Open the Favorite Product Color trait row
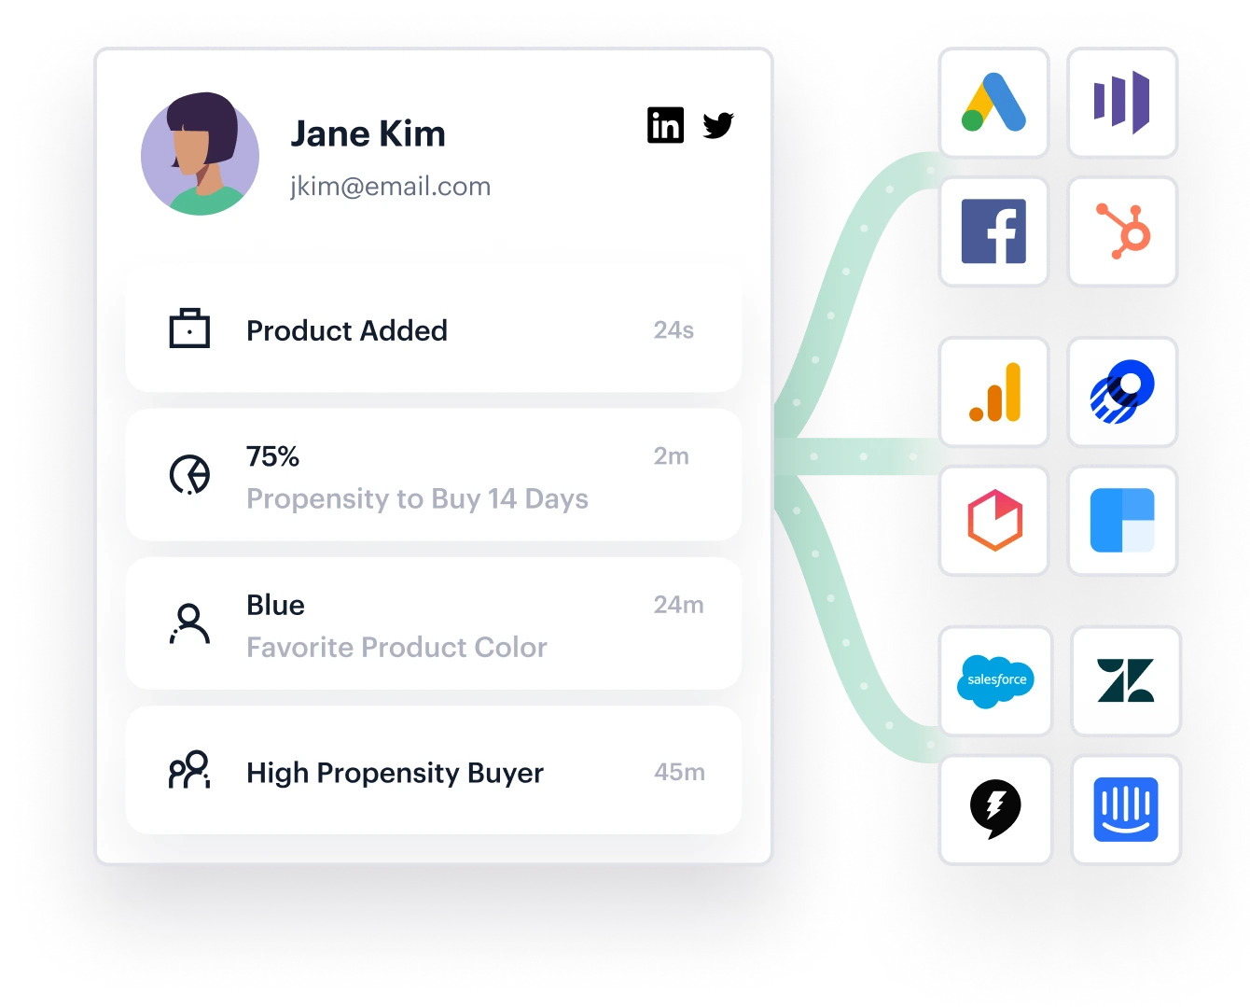 pyautogui.click(x=434, y=623)
